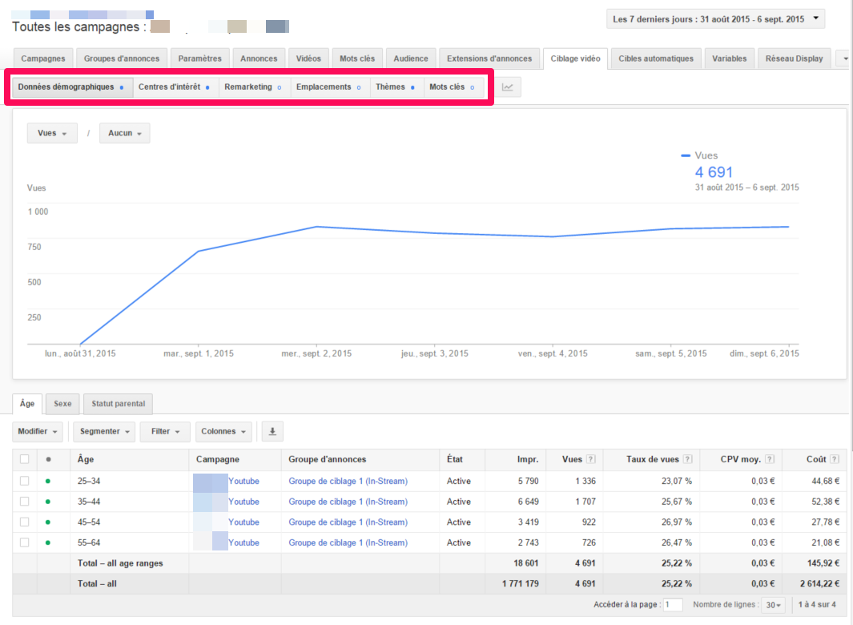Image resolution: width=853 pixels, height=625 pixels.
Task: Switch to the Statut parental tab
Action: click(x=118, y=404)
